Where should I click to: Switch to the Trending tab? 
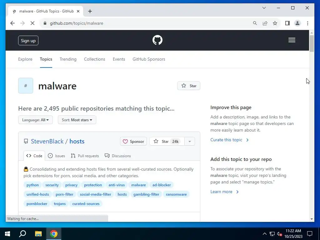(68, 59)
